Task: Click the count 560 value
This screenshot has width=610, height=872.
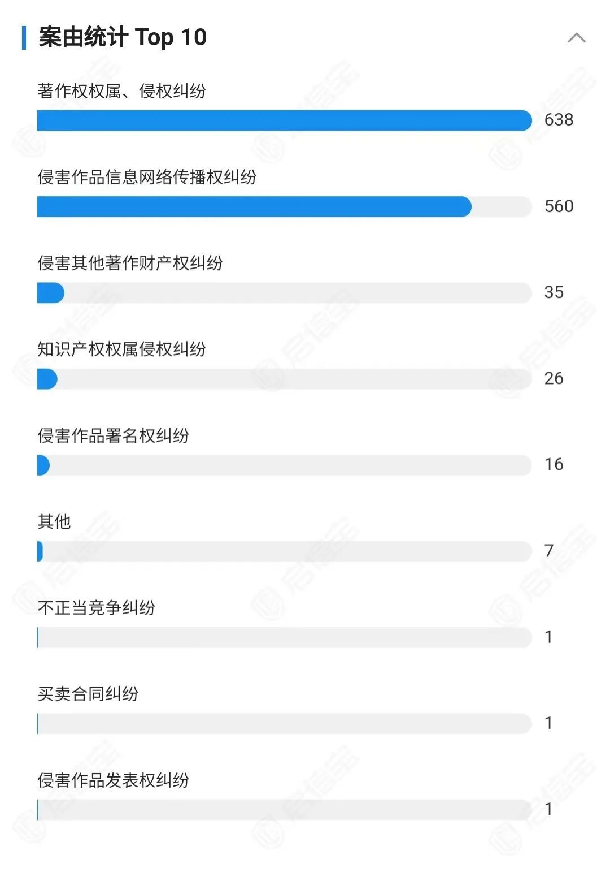Action: pyautogui.click(x=559, y=206)
